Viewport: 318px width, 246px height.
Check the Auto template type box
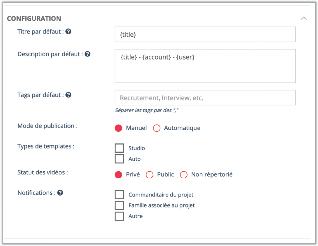point(119,159)
